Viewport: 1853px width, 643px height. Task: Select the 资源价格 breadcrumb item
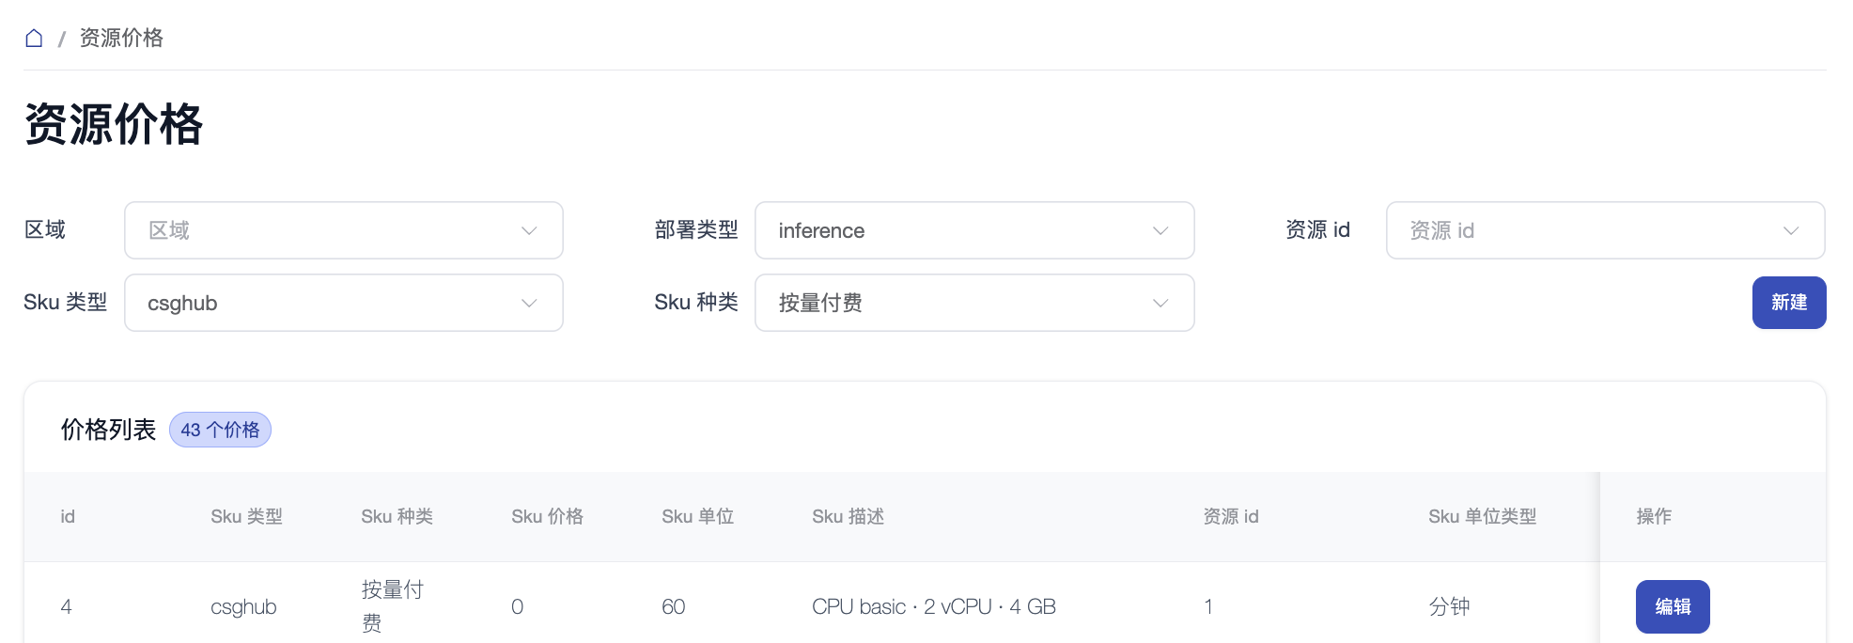pyautogui.click(x=120, y=38)
